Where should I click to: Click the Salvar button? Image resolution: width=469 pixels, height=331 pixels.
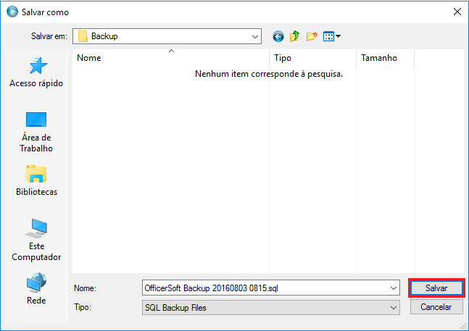pos(436,288)
